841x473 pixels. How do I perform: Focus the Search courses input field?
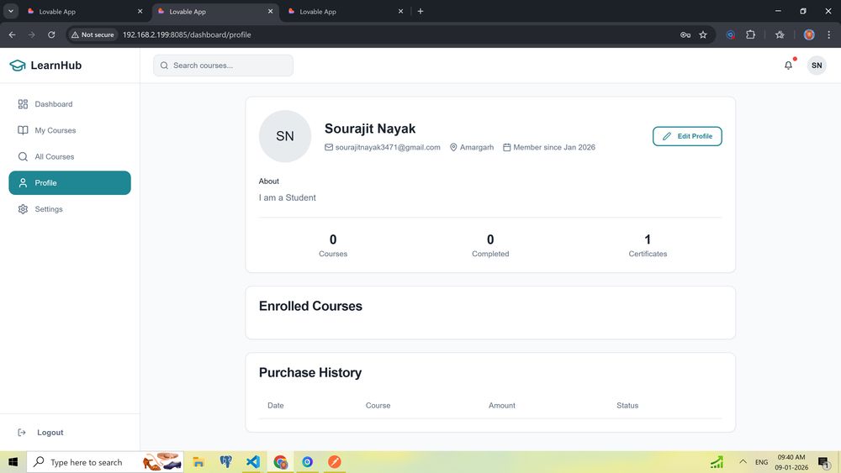pos(227,66)
